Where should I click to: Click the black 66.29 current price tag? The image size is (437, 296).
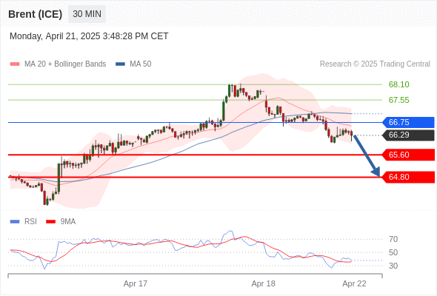pyautogui.click(x=408, y=135)
